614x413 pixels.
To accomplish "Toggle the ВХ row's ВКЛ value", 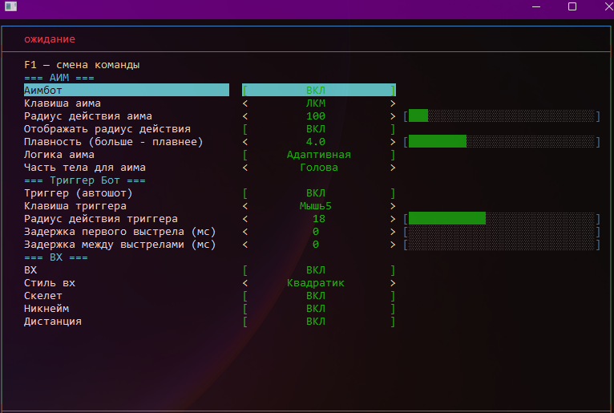I will coord(319,270).
